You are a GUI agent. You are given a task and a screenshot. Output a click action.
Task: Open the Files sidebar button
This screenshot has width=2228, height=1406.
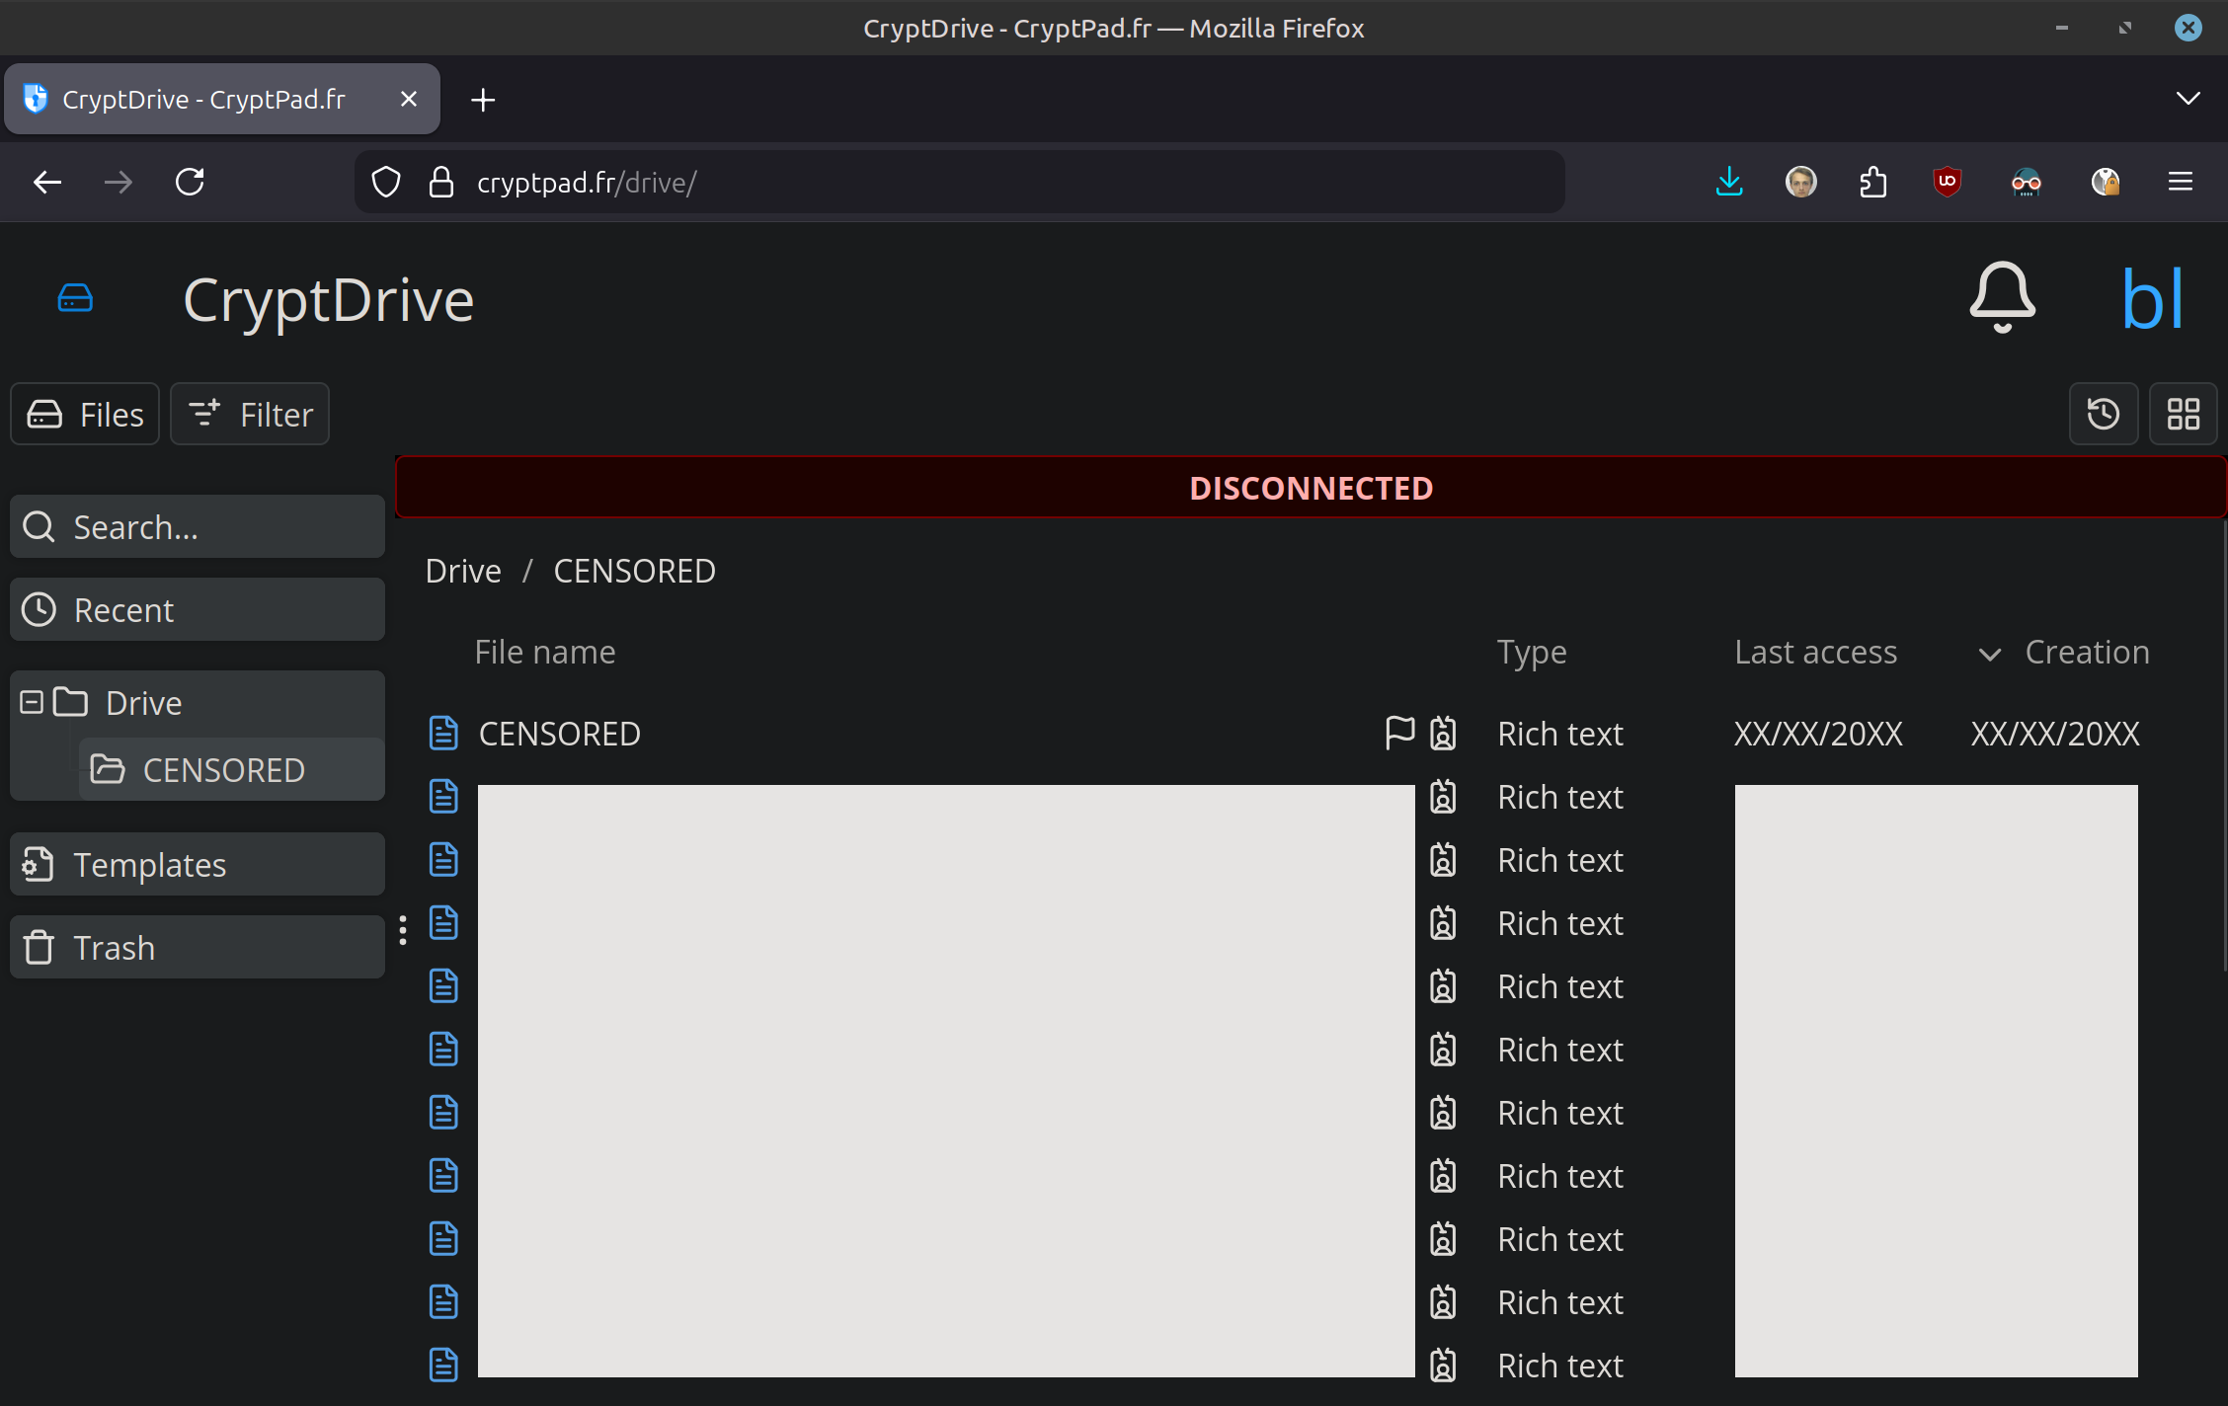85,414
